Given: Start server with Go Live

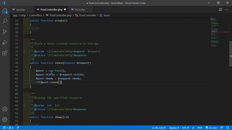Looking at the screenshot, I should tap(211, 128).
